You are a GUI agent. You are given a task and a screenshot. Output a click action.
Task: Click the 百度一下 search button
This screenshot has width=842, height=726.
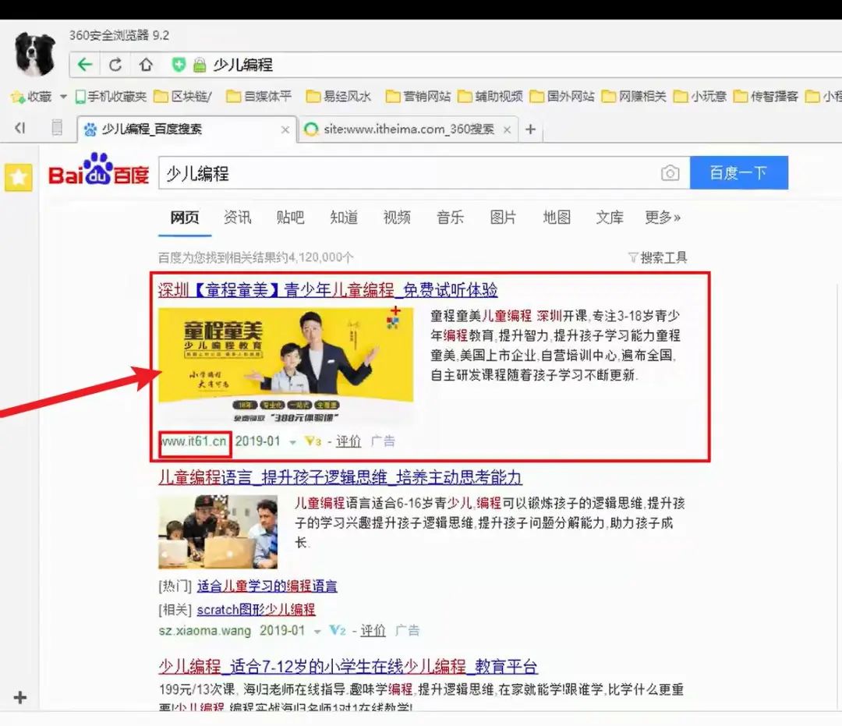pos(739,173)
